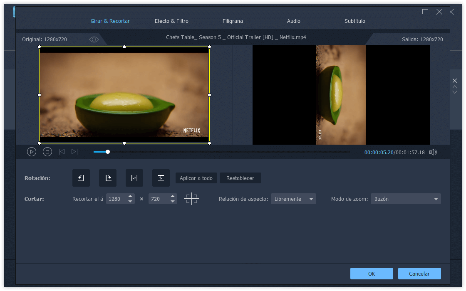
Task: Remove item with X in background window
Action: (x=455, y=81)
